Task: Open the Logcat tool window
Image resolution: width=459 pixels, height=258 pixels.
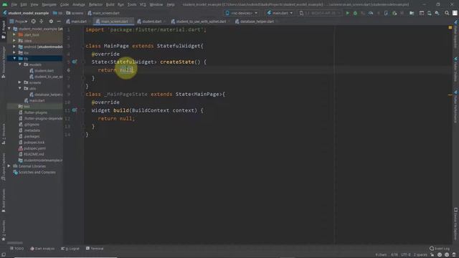Action: 70,249
